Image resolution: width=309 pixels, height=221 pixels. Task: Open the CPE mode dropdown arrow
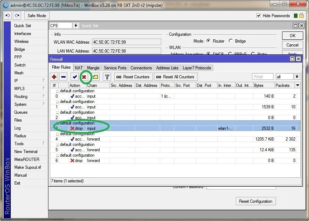[76, 25]
